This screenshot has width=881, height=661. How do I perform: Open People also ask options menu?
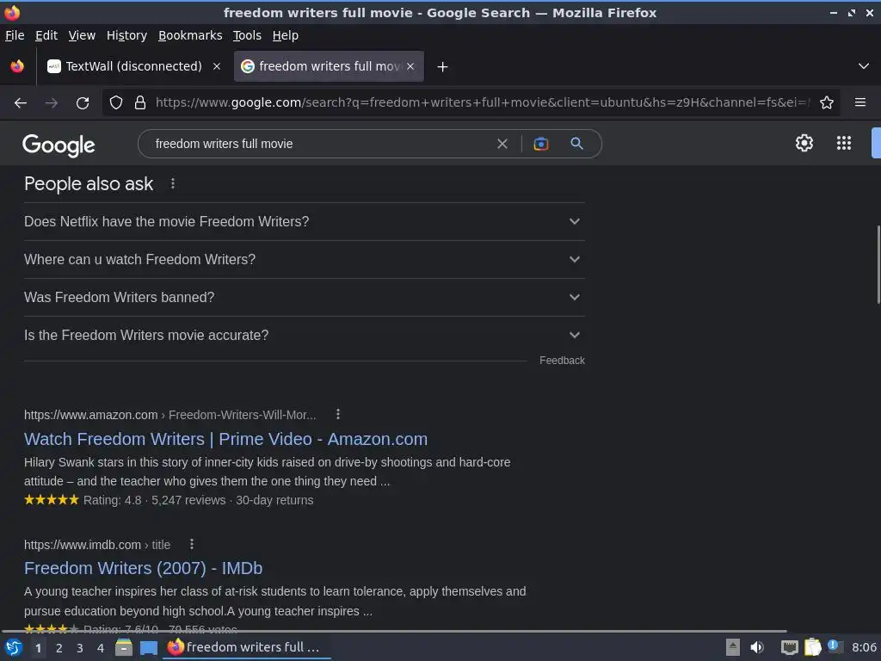pos(172,184)
